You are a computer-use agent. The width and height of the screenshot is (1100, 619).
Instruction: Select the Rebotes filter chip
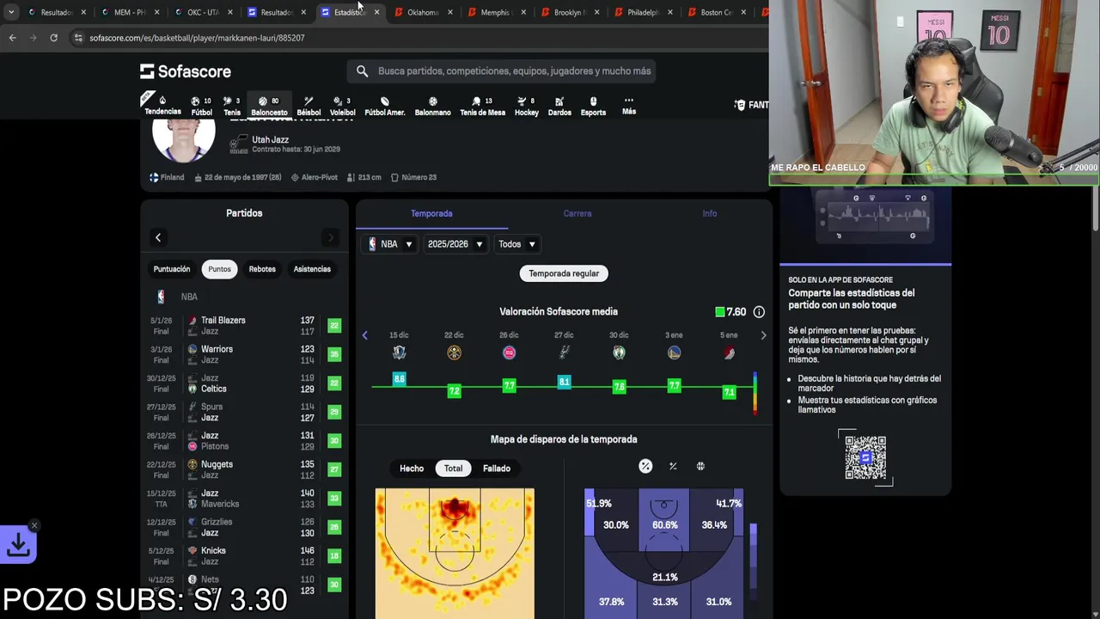point(262,269)
